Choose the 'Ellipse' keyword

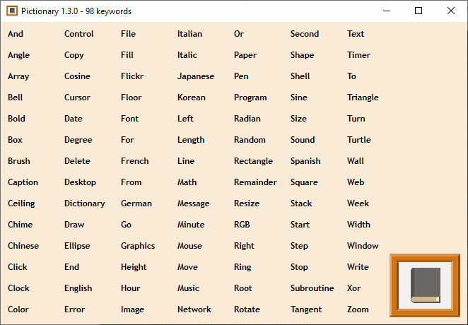tap(77, 246)
